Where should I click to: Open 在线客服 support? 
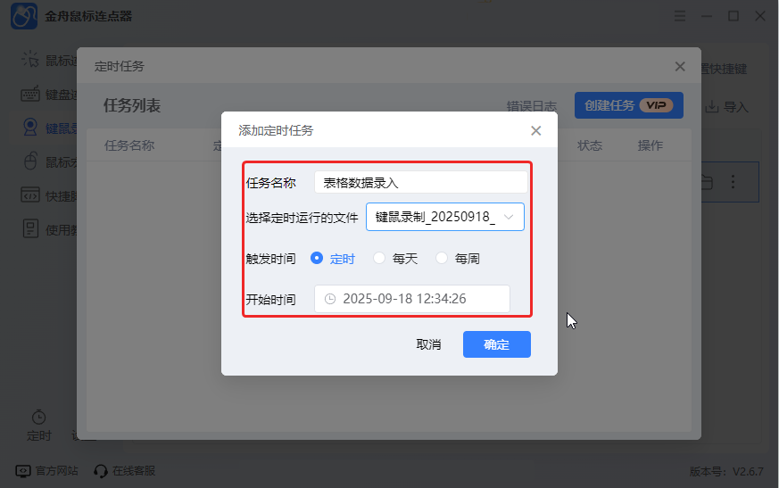[x=125, y=471]
